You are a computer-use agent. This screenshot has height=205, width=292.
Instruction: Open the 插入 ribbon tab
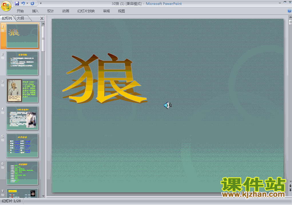coord(35,11)
